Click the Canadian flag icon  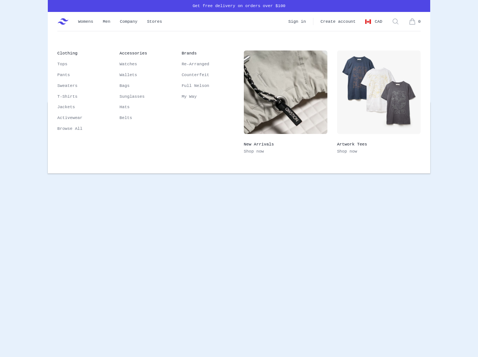pos(368,22)
